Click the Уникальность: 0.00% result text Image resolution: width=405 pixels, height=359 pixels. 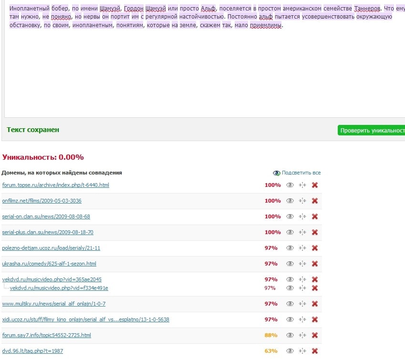click(x=43, y=157)
